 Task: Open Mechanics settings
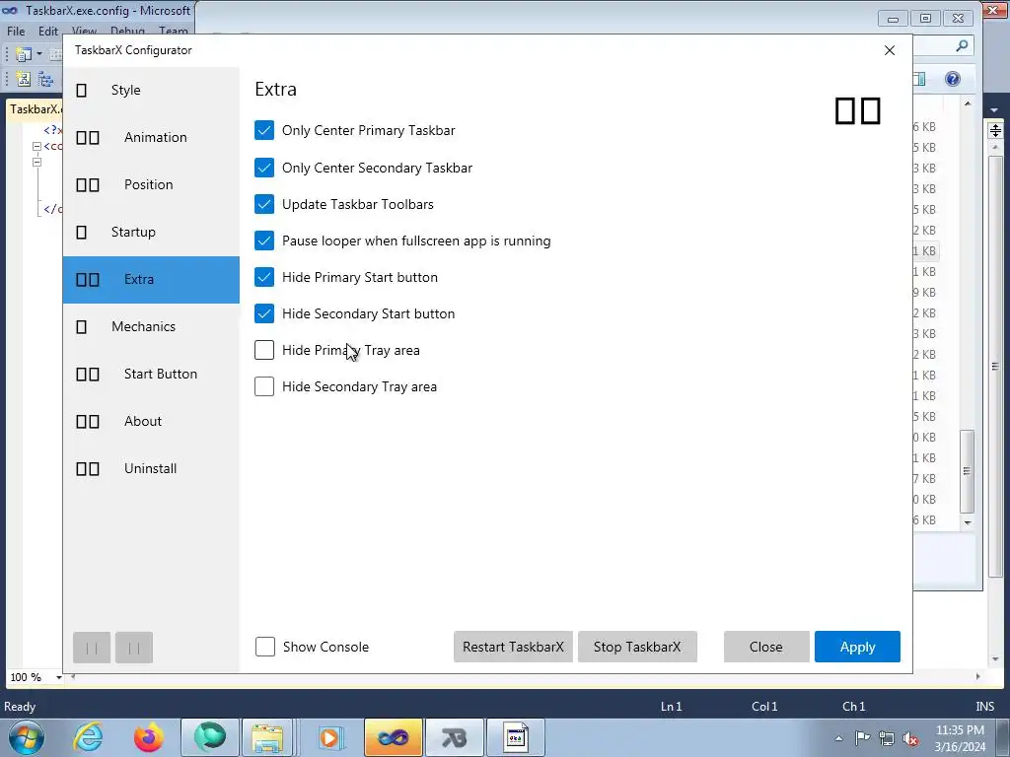(151, 326)
